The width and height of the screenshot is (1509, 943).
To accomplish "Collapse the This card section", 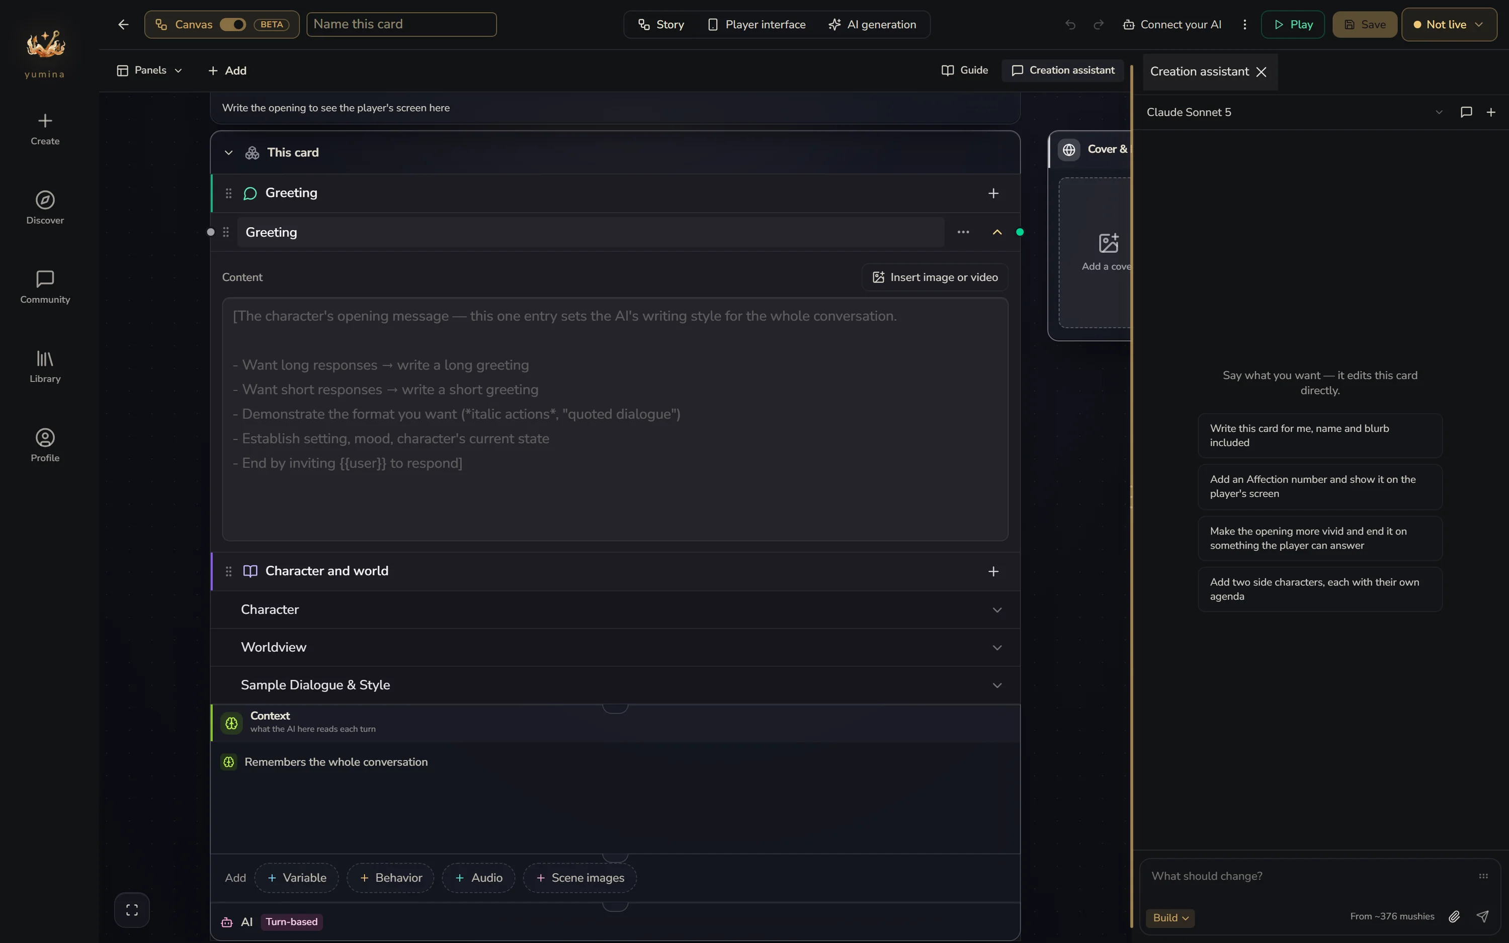I will tap(228, 153).
